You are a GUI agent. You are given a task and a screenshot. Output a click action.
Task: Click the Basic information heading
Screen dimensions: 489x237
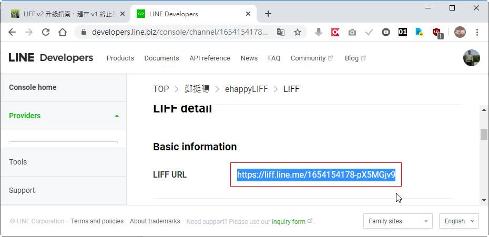(195, 147)
